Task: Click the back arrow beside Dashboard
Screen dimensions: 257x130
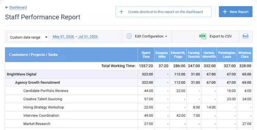Action: (7, 8)
